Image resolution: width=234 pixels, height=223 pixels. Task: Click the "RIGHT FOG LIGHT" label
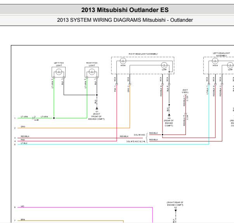point(92,64)
